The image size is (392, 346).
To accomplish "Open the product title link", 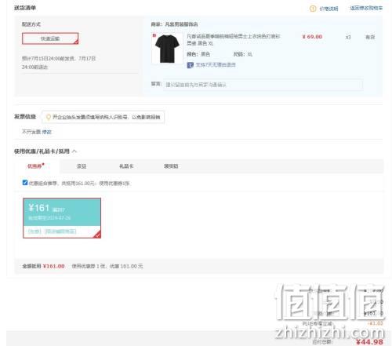I will 233,39.
